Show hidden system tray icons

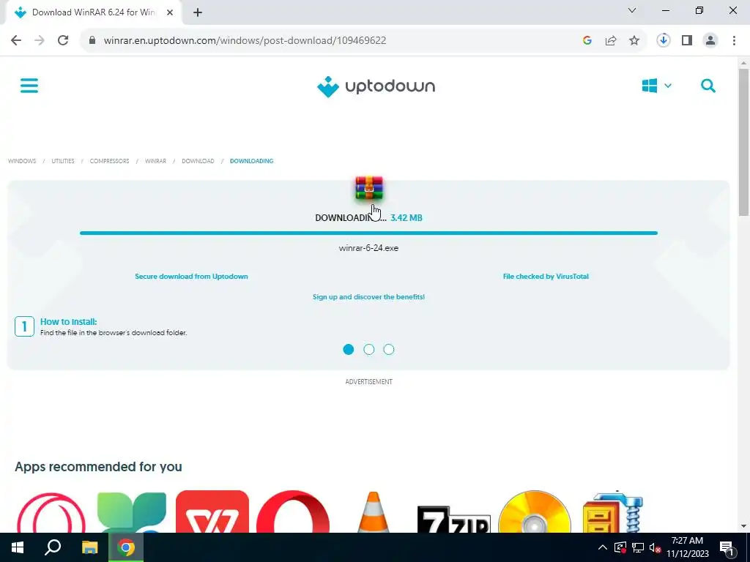pos(603,547)
